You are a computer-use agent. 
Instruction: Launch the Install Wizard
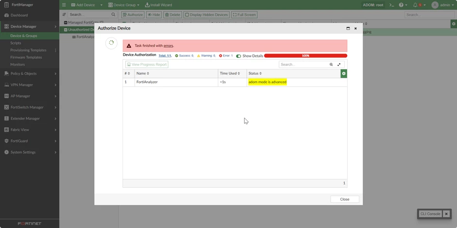click(158, 5)
